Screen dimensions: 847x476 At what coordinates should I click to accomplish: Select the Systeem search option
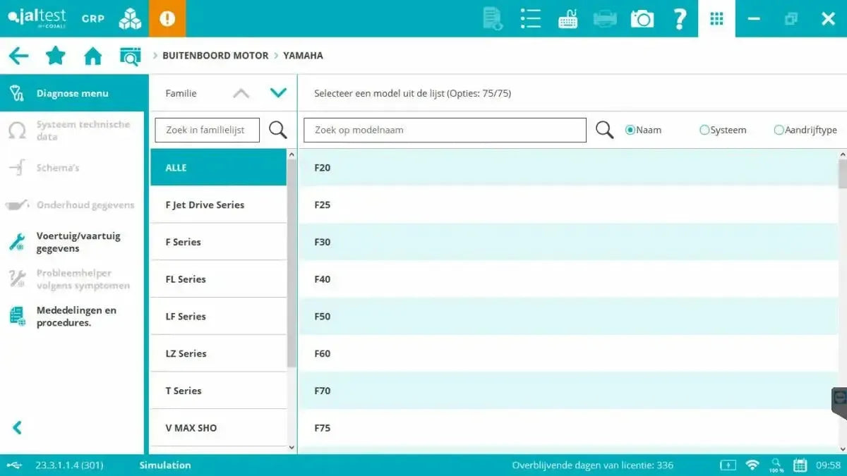[704, 130]
